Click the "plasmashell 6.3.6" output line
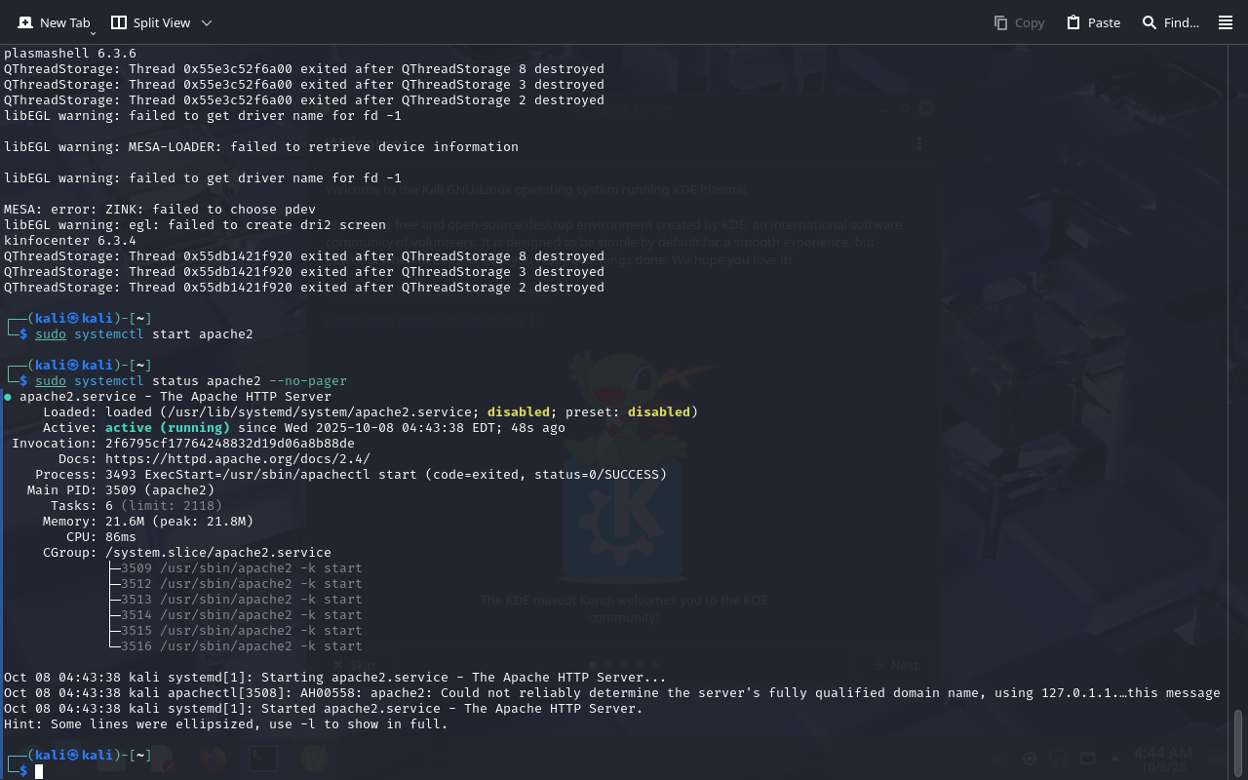This screenshot has height=780, width=1248. click(70, 54)
